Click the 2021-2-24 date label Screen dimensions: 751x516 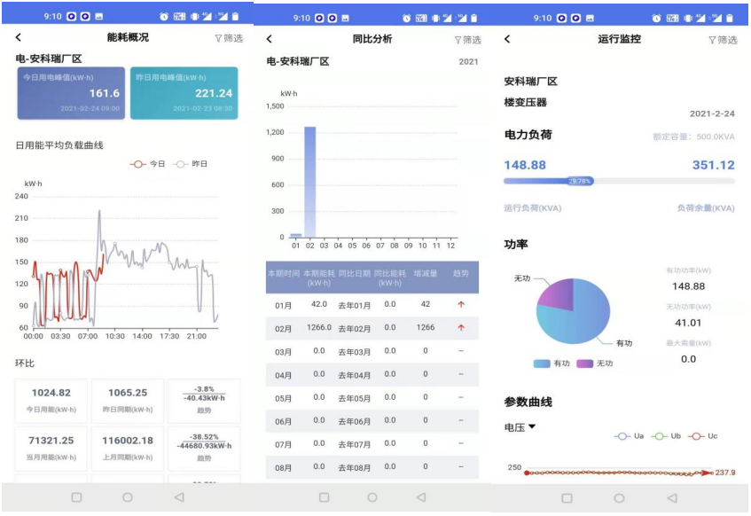pos(712,113)
